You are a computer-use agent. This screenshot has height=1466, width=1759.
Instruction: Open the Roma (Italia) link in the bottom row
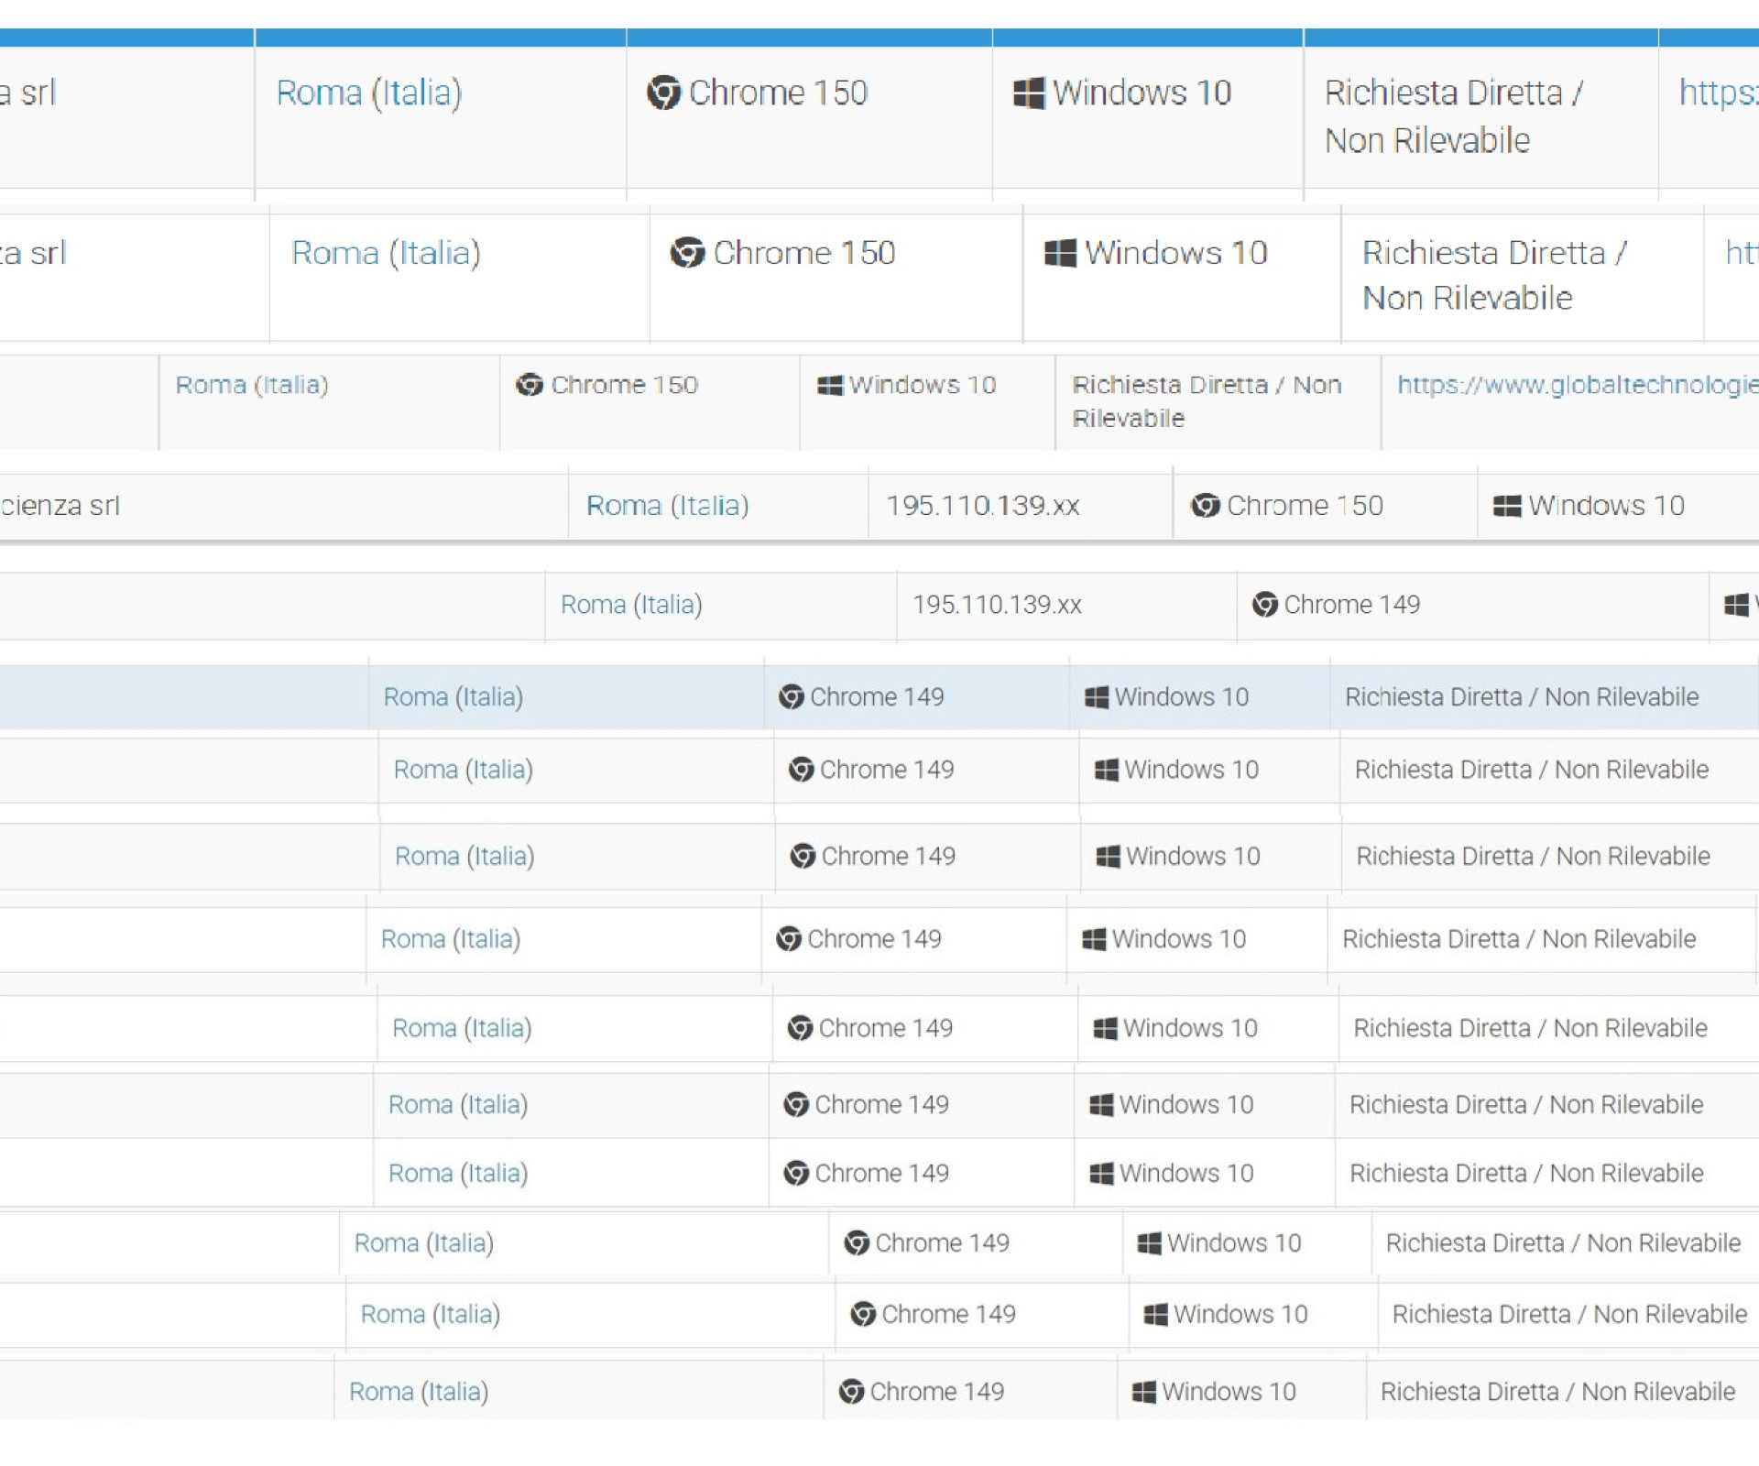click(x=419, y=1392)
